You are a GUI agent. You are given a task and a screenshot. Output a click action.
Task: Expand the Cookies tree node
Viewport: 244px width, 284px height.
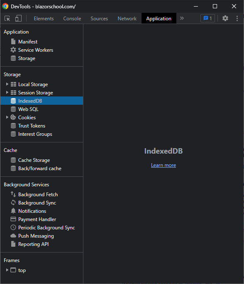click(x=7, y=118)
